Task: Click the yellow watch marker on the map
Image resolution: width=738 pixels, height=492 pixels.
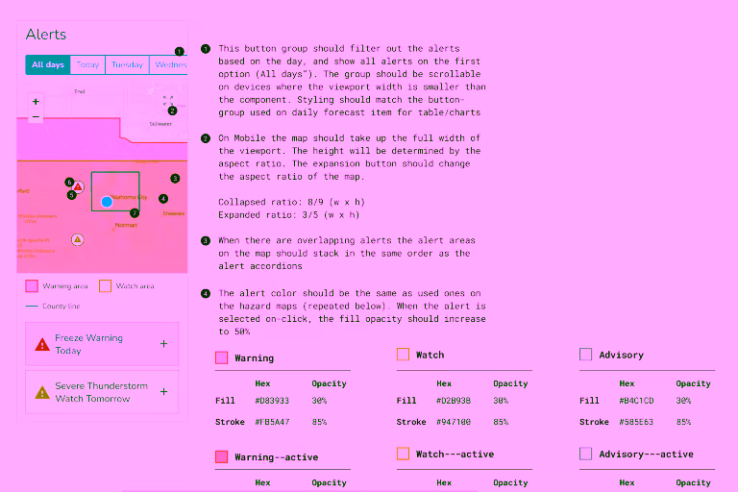Action: [x=78, y=238]
